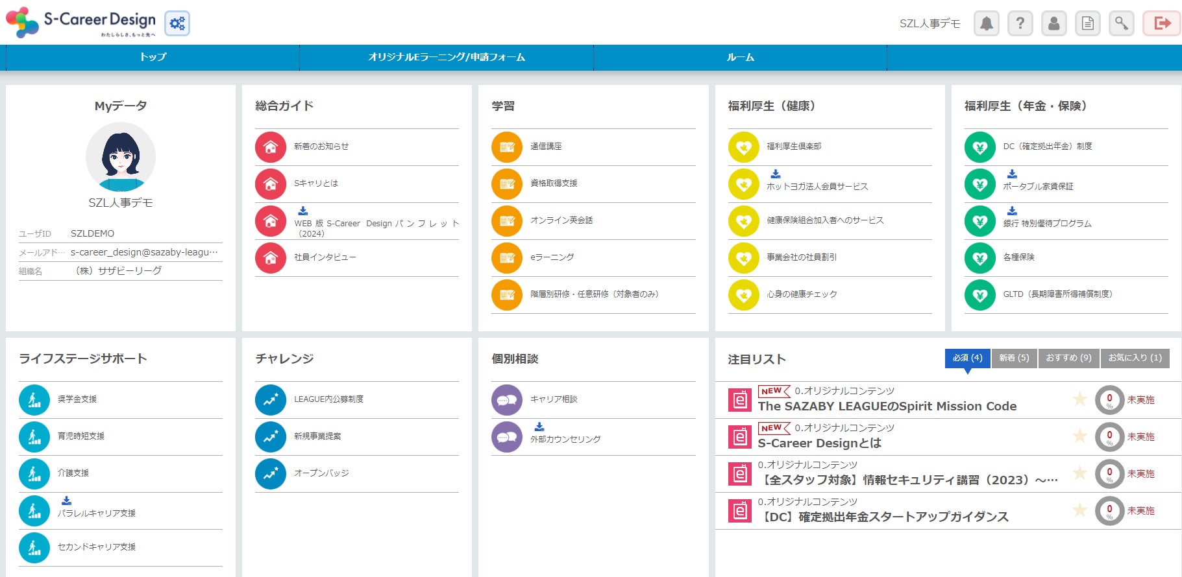Image resolution: width=1182 pixels, height=577 pixels.
Task: Click the blue chart icon for LEAGUE内公募制度
Action: (x=271, y=400)
